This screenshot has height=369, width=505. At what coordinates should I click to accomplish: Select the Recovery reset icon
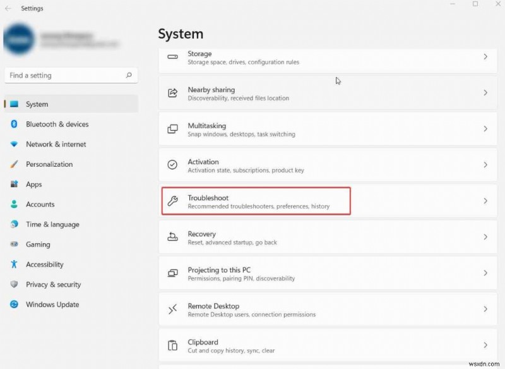click(x=172, y=238)
